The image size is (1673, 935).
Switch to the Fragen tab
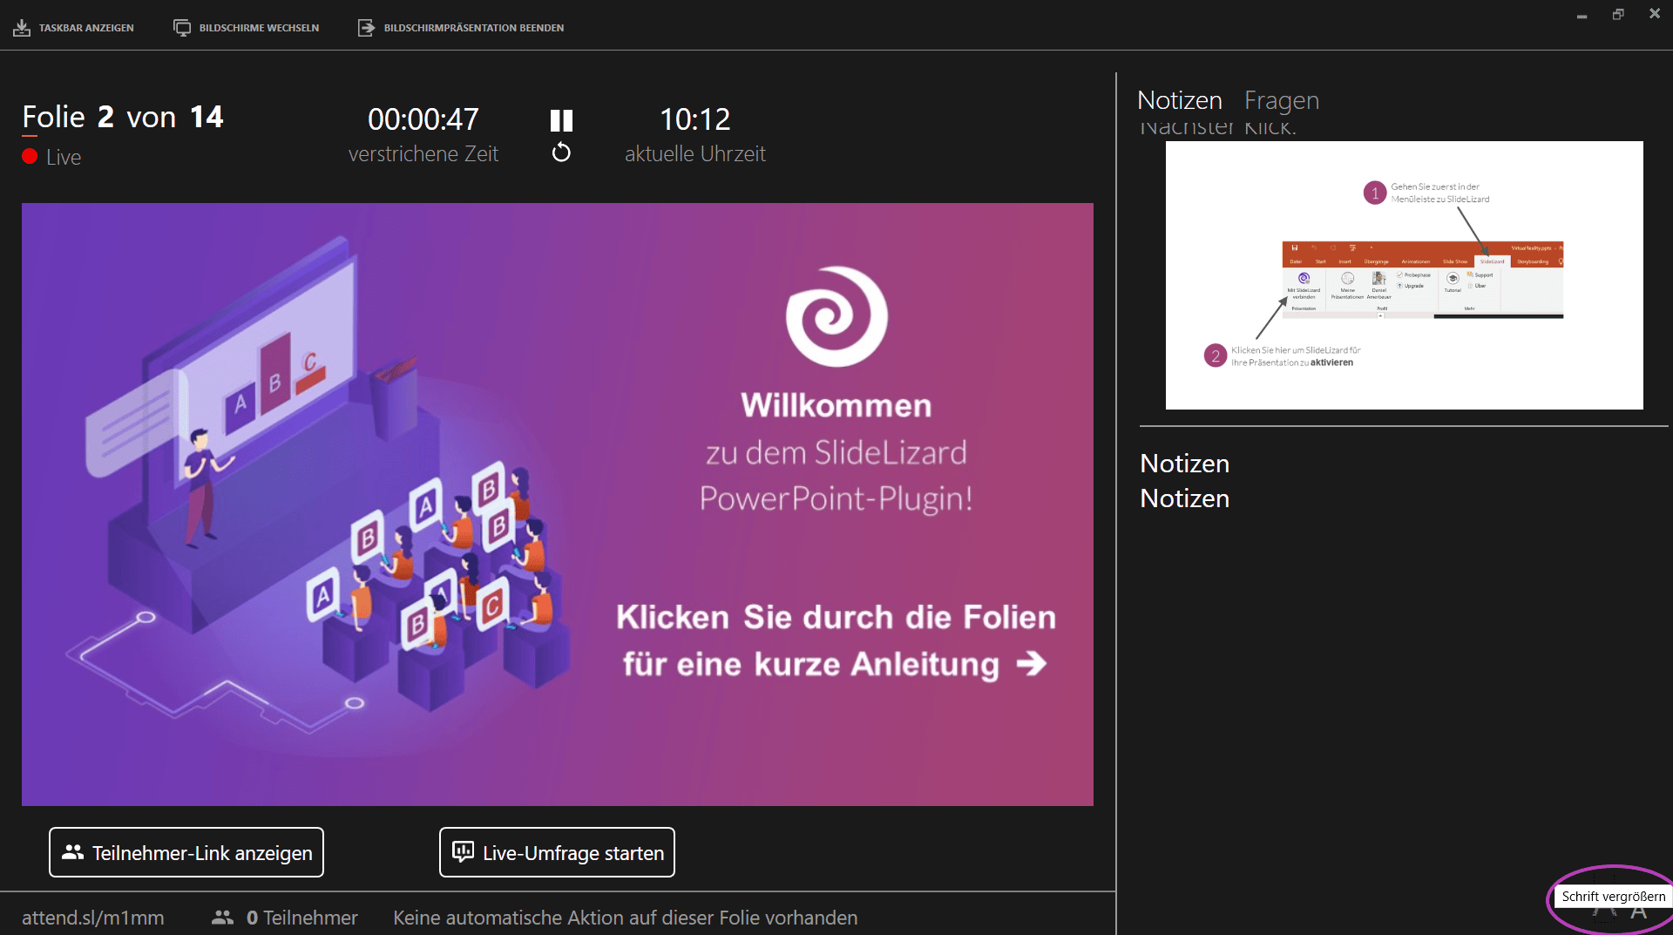[1281, 100]
